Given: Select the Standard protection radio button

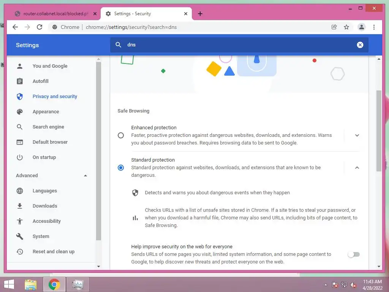Looking at the screenshot, I should click(121, 168).
